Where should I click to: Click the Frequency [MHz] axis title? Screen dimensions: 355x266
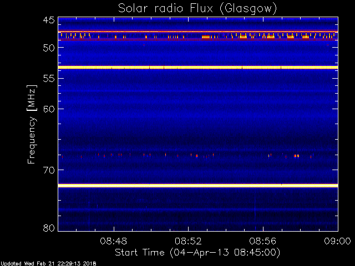[x=32, y=124]
